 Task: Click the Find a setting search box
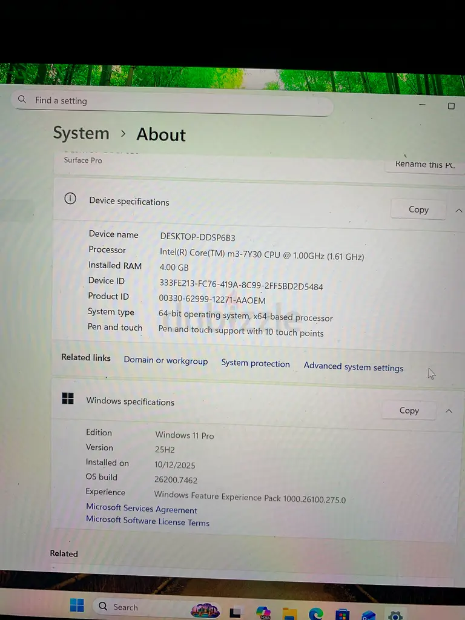click(x=173, y=102)
